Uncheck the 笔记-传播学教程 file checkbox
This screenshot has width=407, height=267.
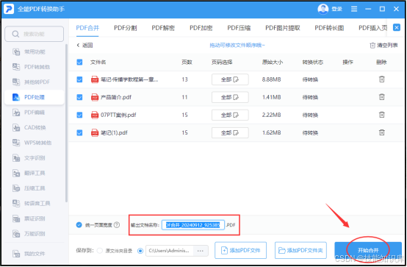point(79,79)
